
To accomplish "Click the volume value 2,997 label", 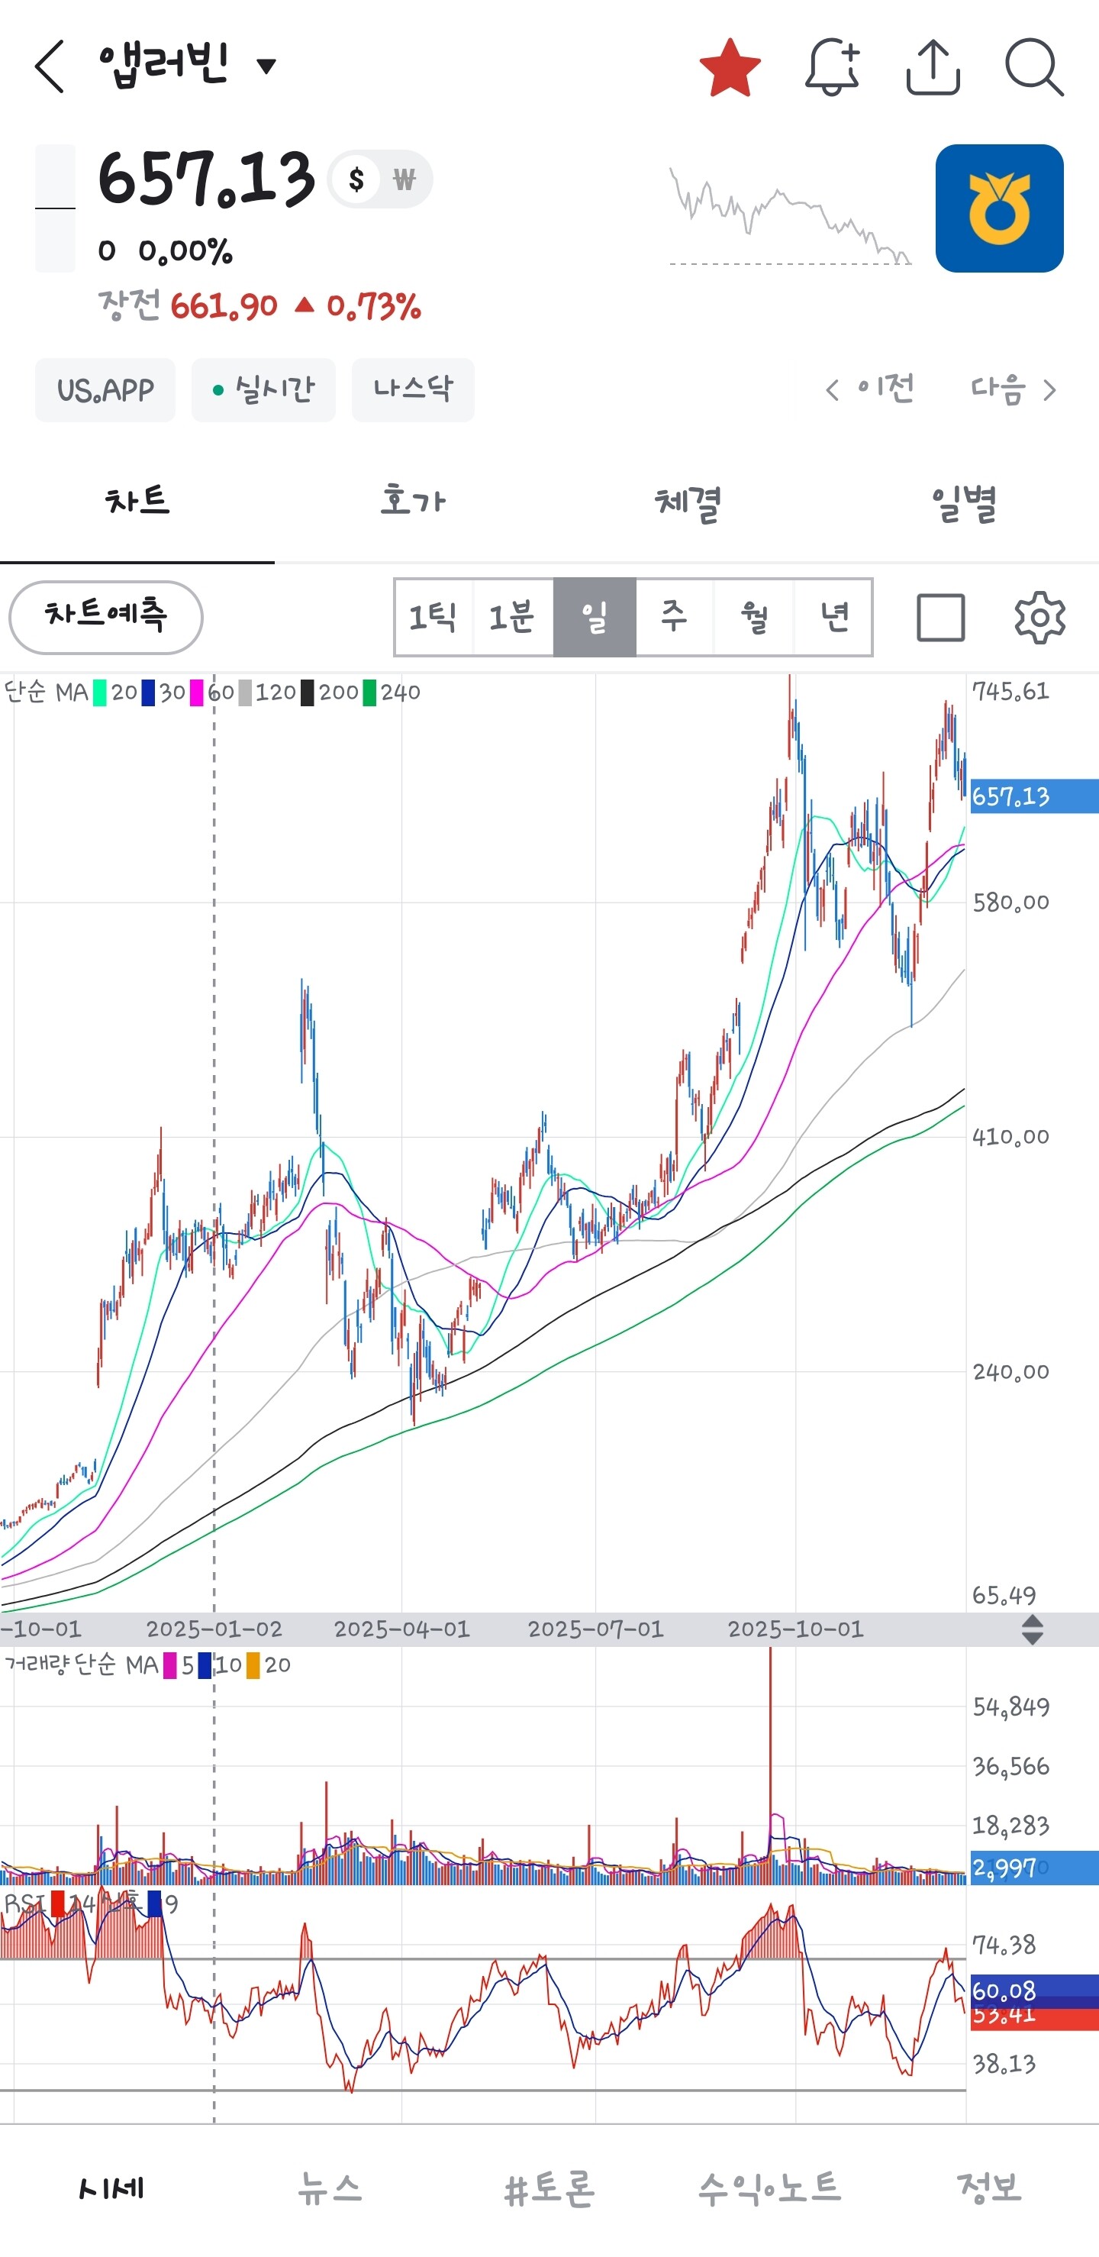I will pyautogui.click(x=1033, y=1868).
